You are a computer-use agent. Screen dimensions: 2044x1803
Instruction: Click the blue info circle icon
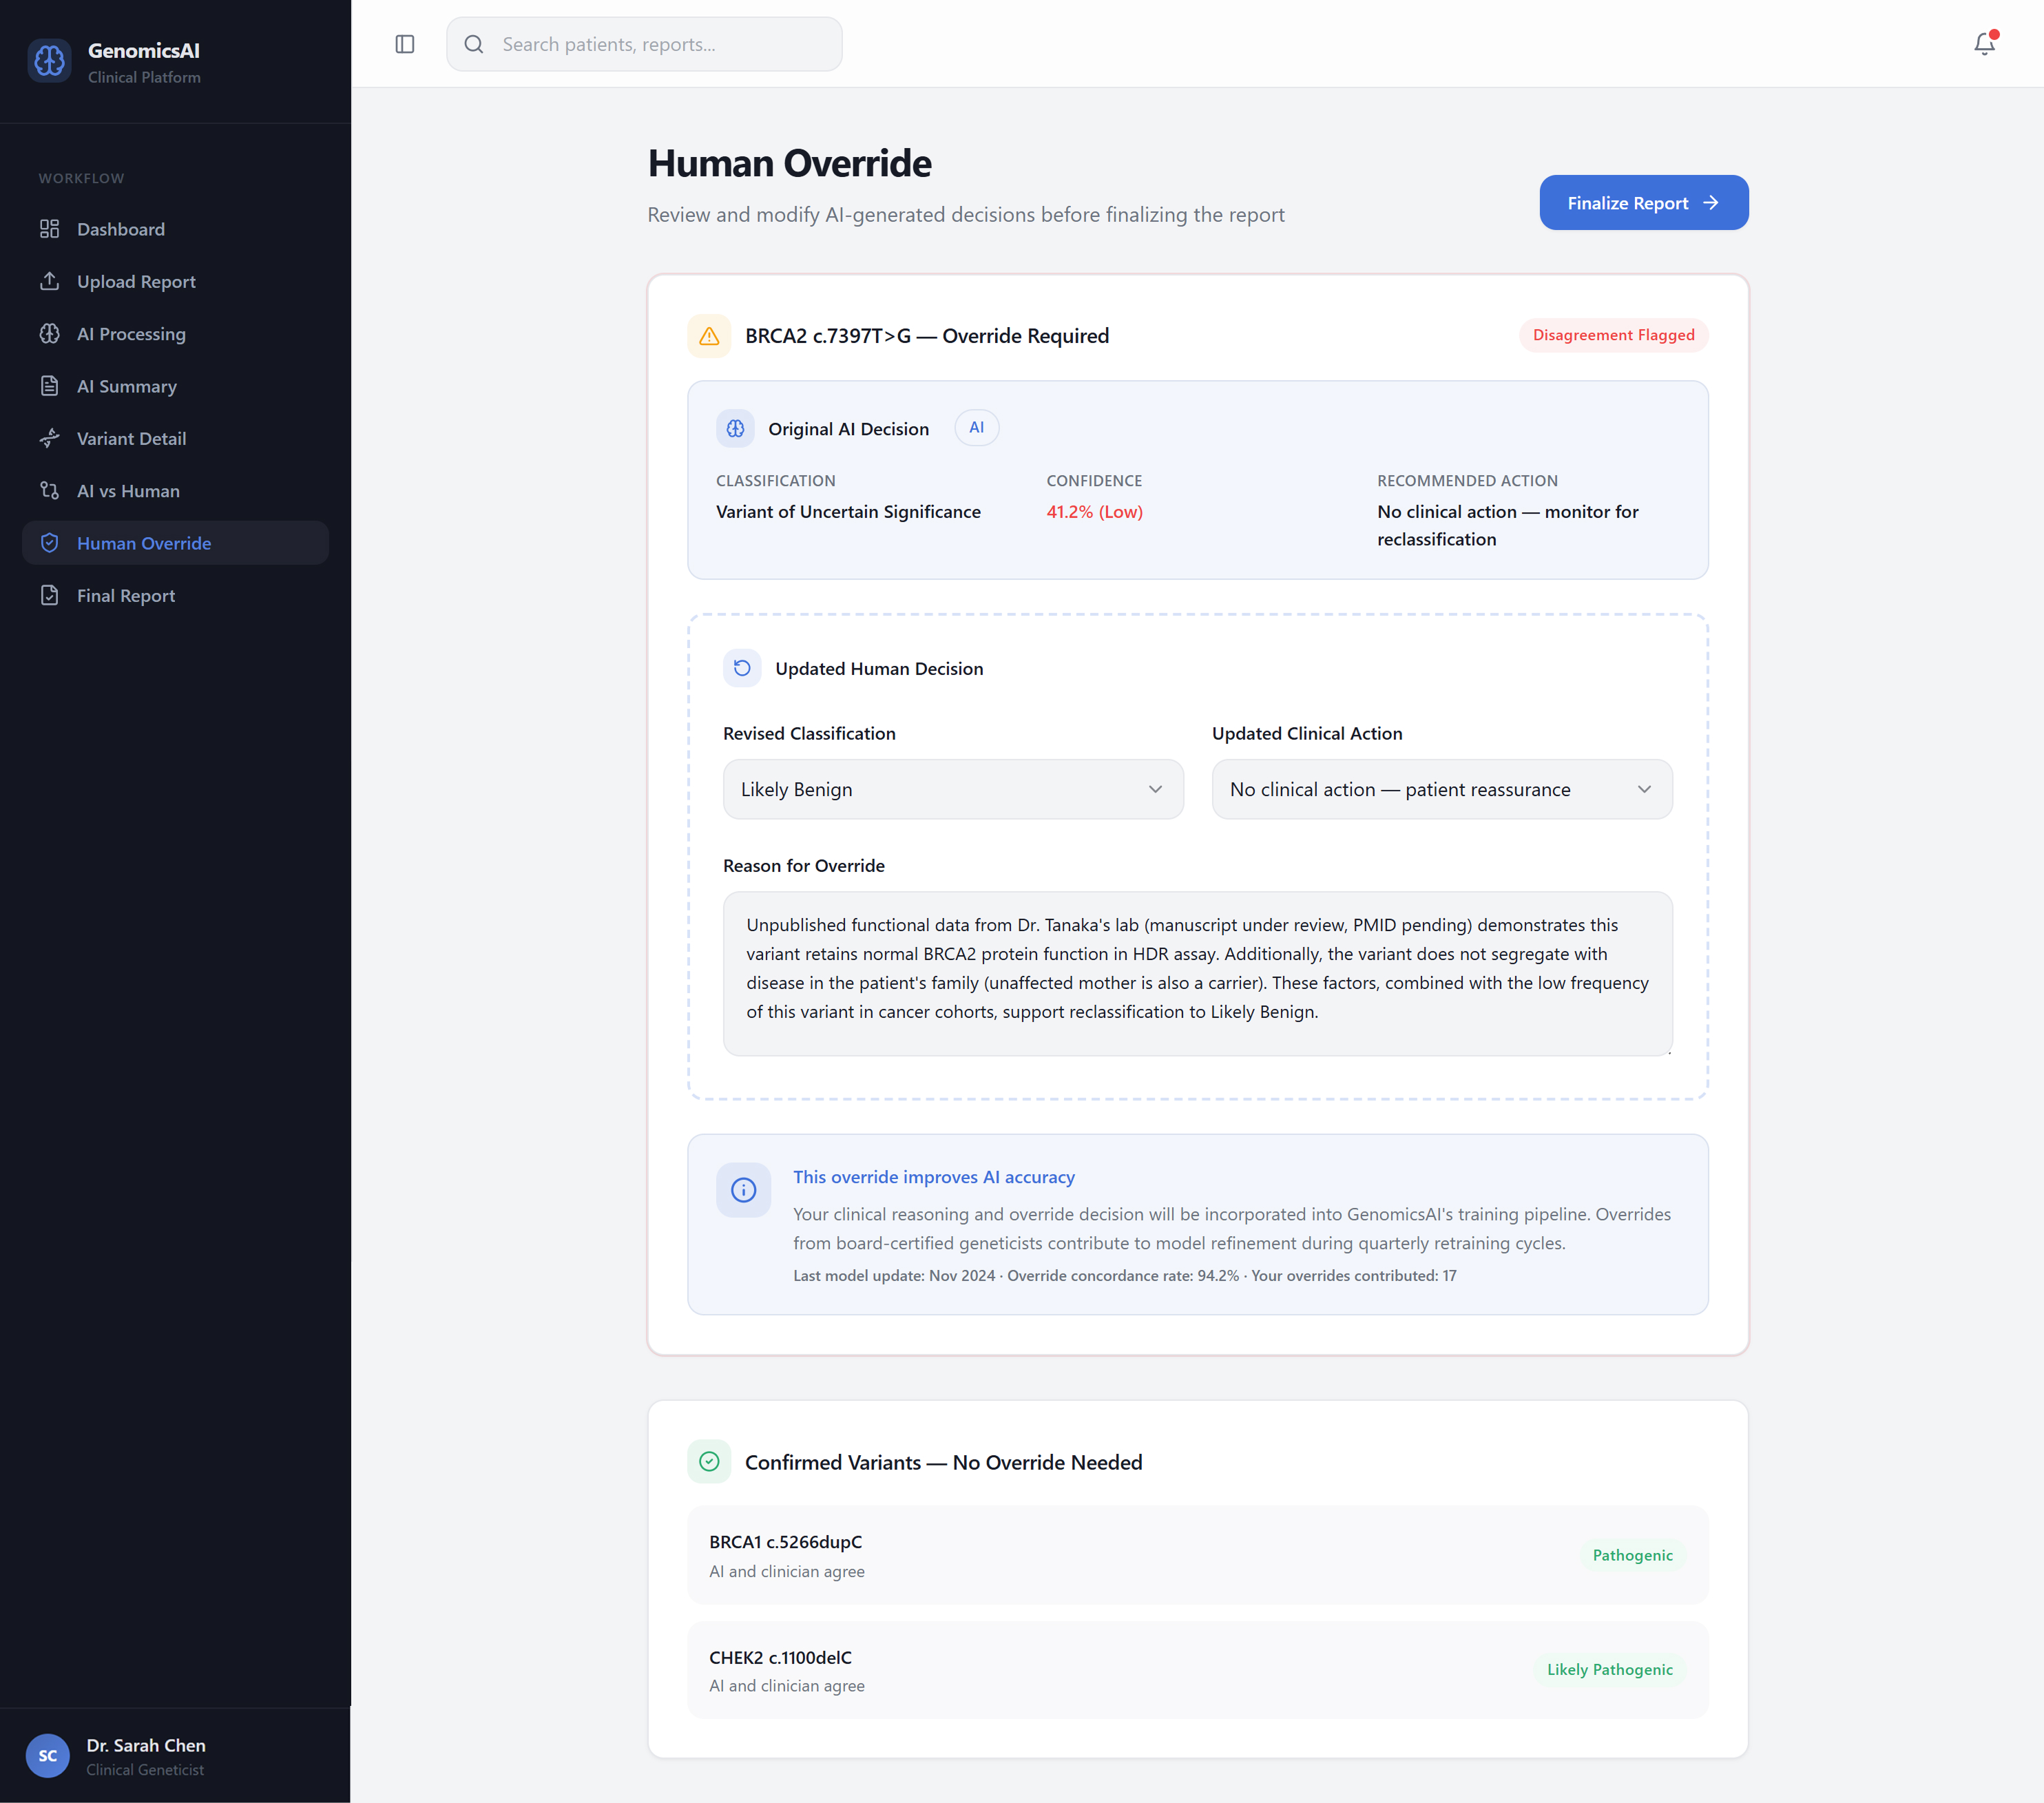(x=743, y=1190)
